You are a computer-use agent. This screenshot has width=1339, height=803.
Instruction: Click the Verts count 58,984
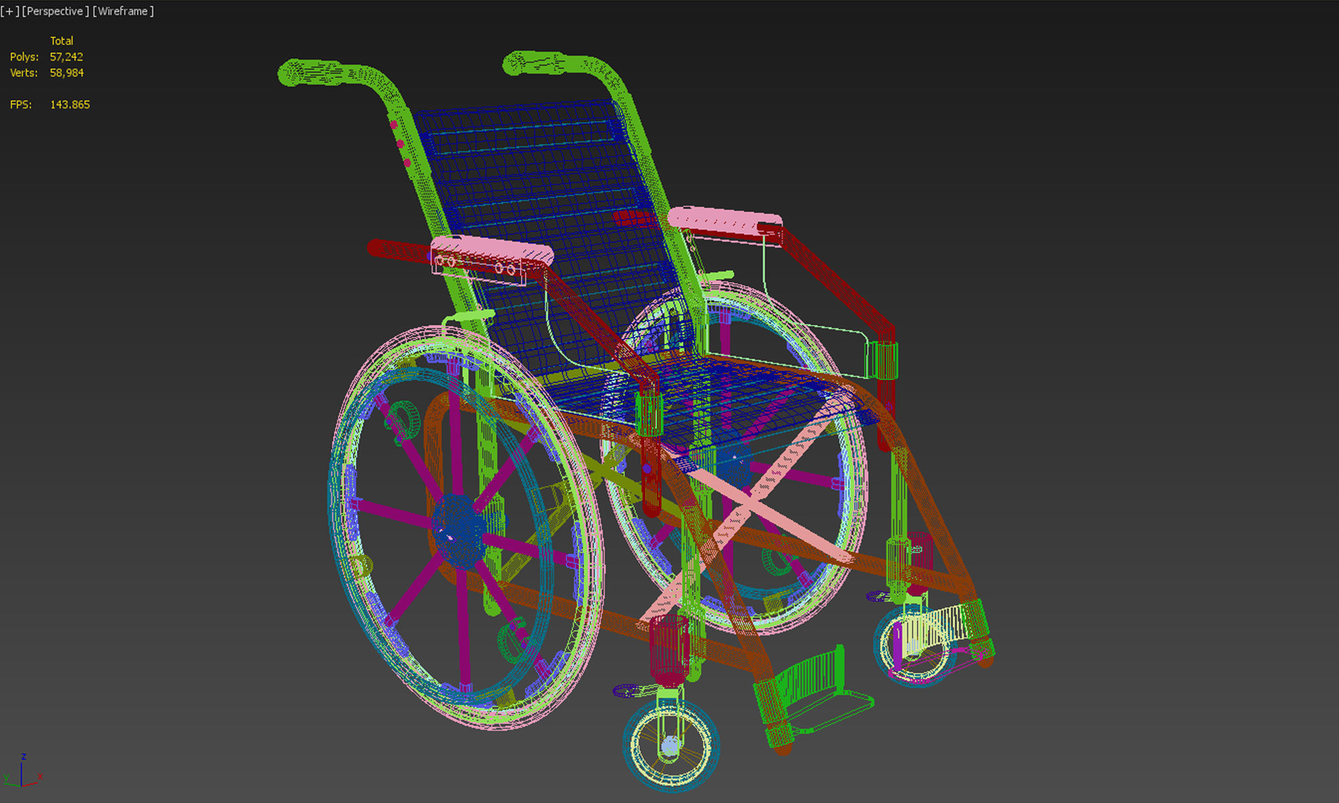coord(66,73)
